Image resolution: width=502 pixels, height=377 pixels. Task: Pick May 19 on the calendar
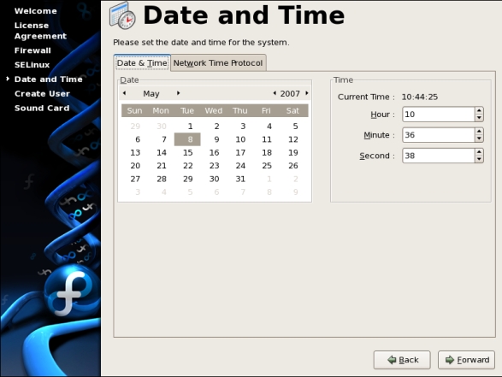[x=293, y=153]
